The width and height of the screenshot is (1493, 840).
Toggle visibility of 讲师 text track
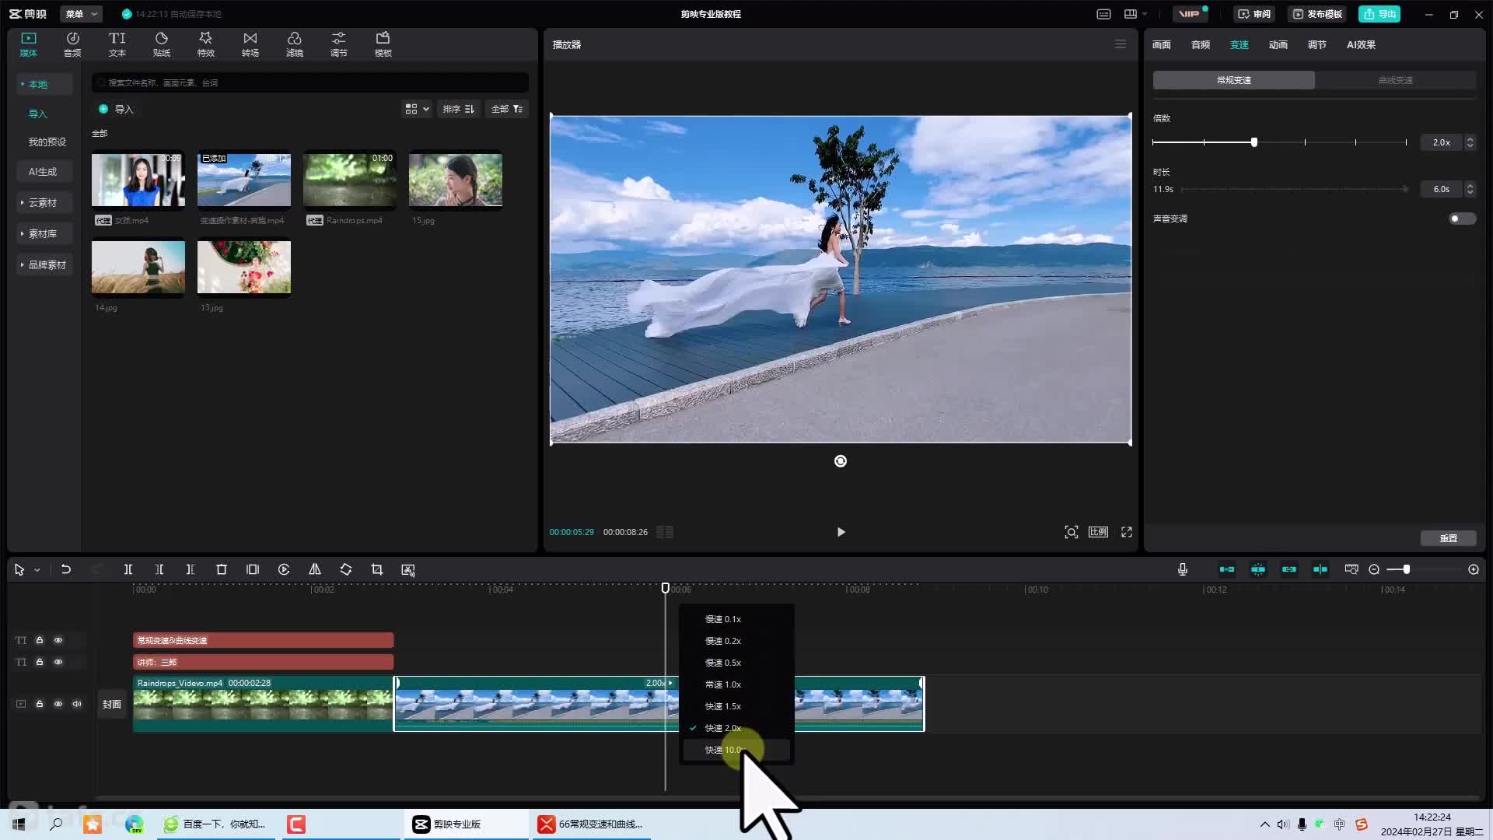pos(58,662)
